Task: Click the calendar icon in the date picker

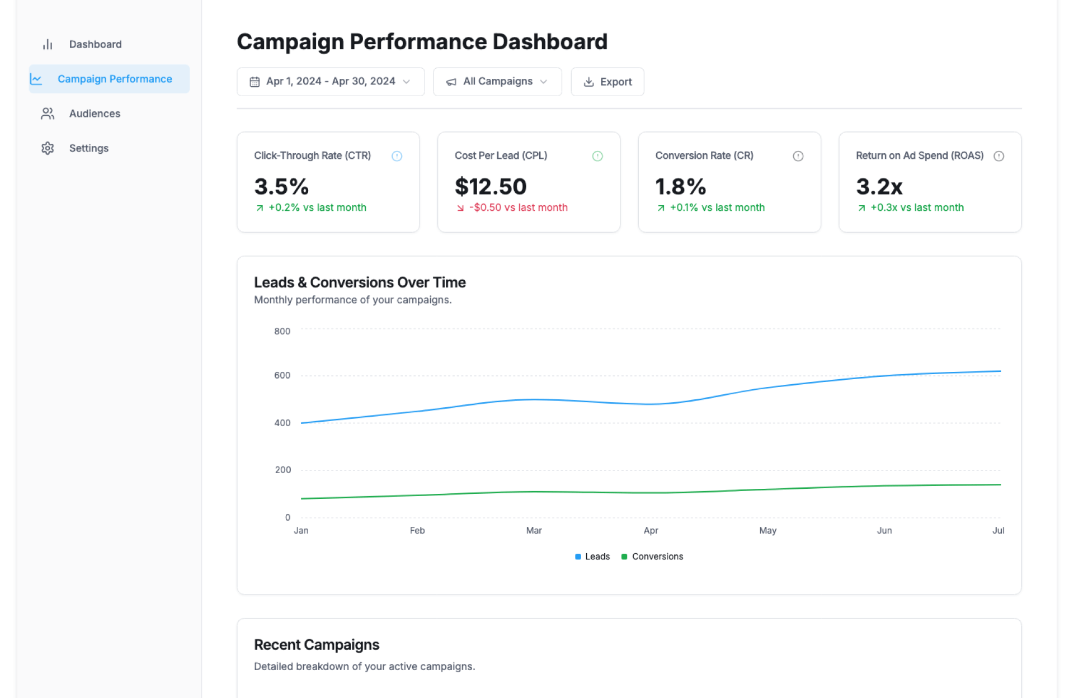Action: point(255,82)
